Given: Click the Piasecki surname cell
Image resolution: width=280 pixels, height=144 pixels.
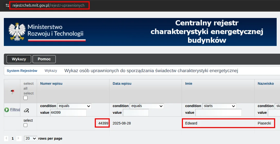Looking at the screenshot, I should 264,123.
